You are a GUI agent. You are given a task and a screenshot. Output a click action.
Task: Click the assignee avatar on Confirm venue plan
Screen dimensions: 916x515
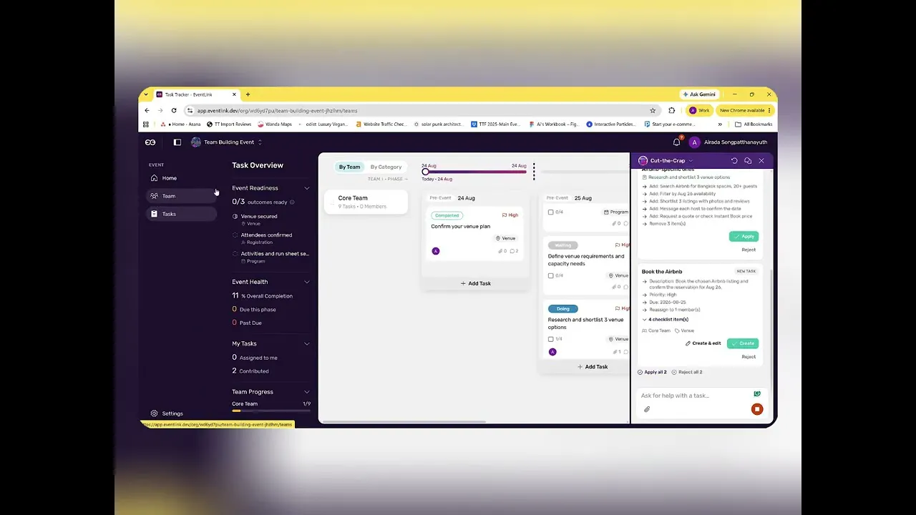tap(436, 251)
